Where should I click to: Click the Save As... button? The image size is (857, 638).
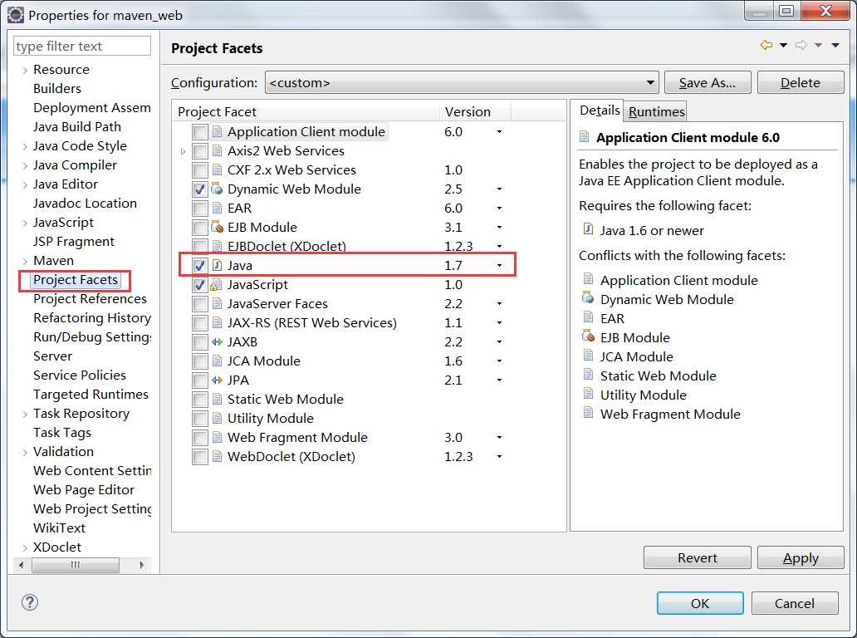[x=708, y=82]
